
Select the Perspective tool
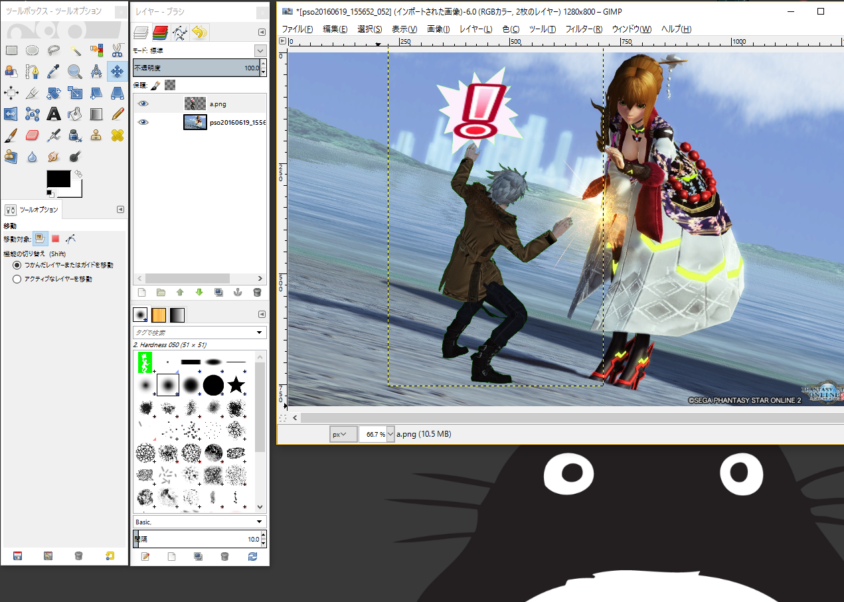(118, 92)
